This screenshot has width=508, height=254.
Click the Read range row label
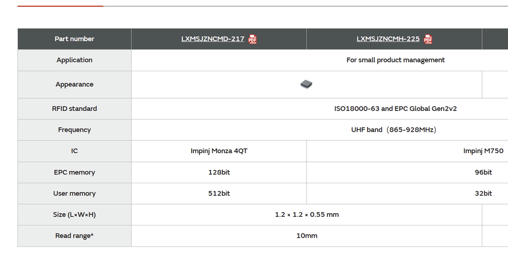[x=74, y=236]
